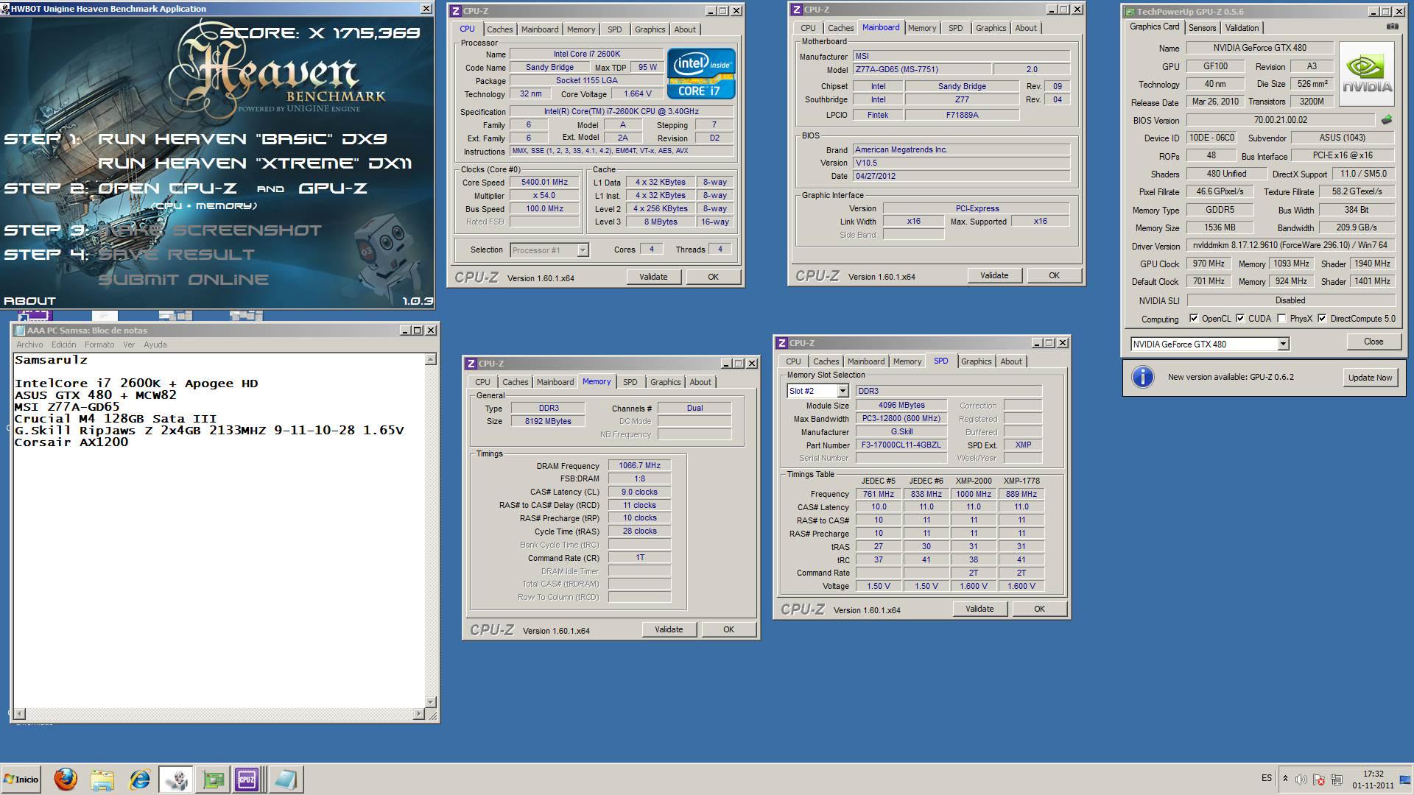
Task: Open Windows Explorer folder icon in taskbar
Action: tap(102, 779)
